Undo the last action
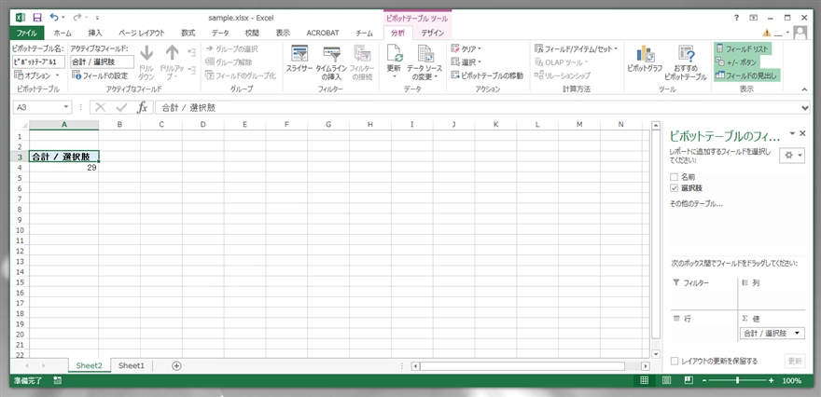Viewport: 821px width, 397px height. [54, 18]
